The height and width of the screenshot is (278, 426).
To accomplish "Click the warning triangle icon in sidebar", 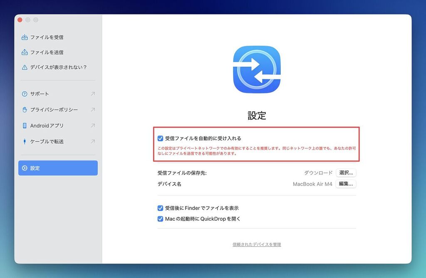I will (25, 67).
